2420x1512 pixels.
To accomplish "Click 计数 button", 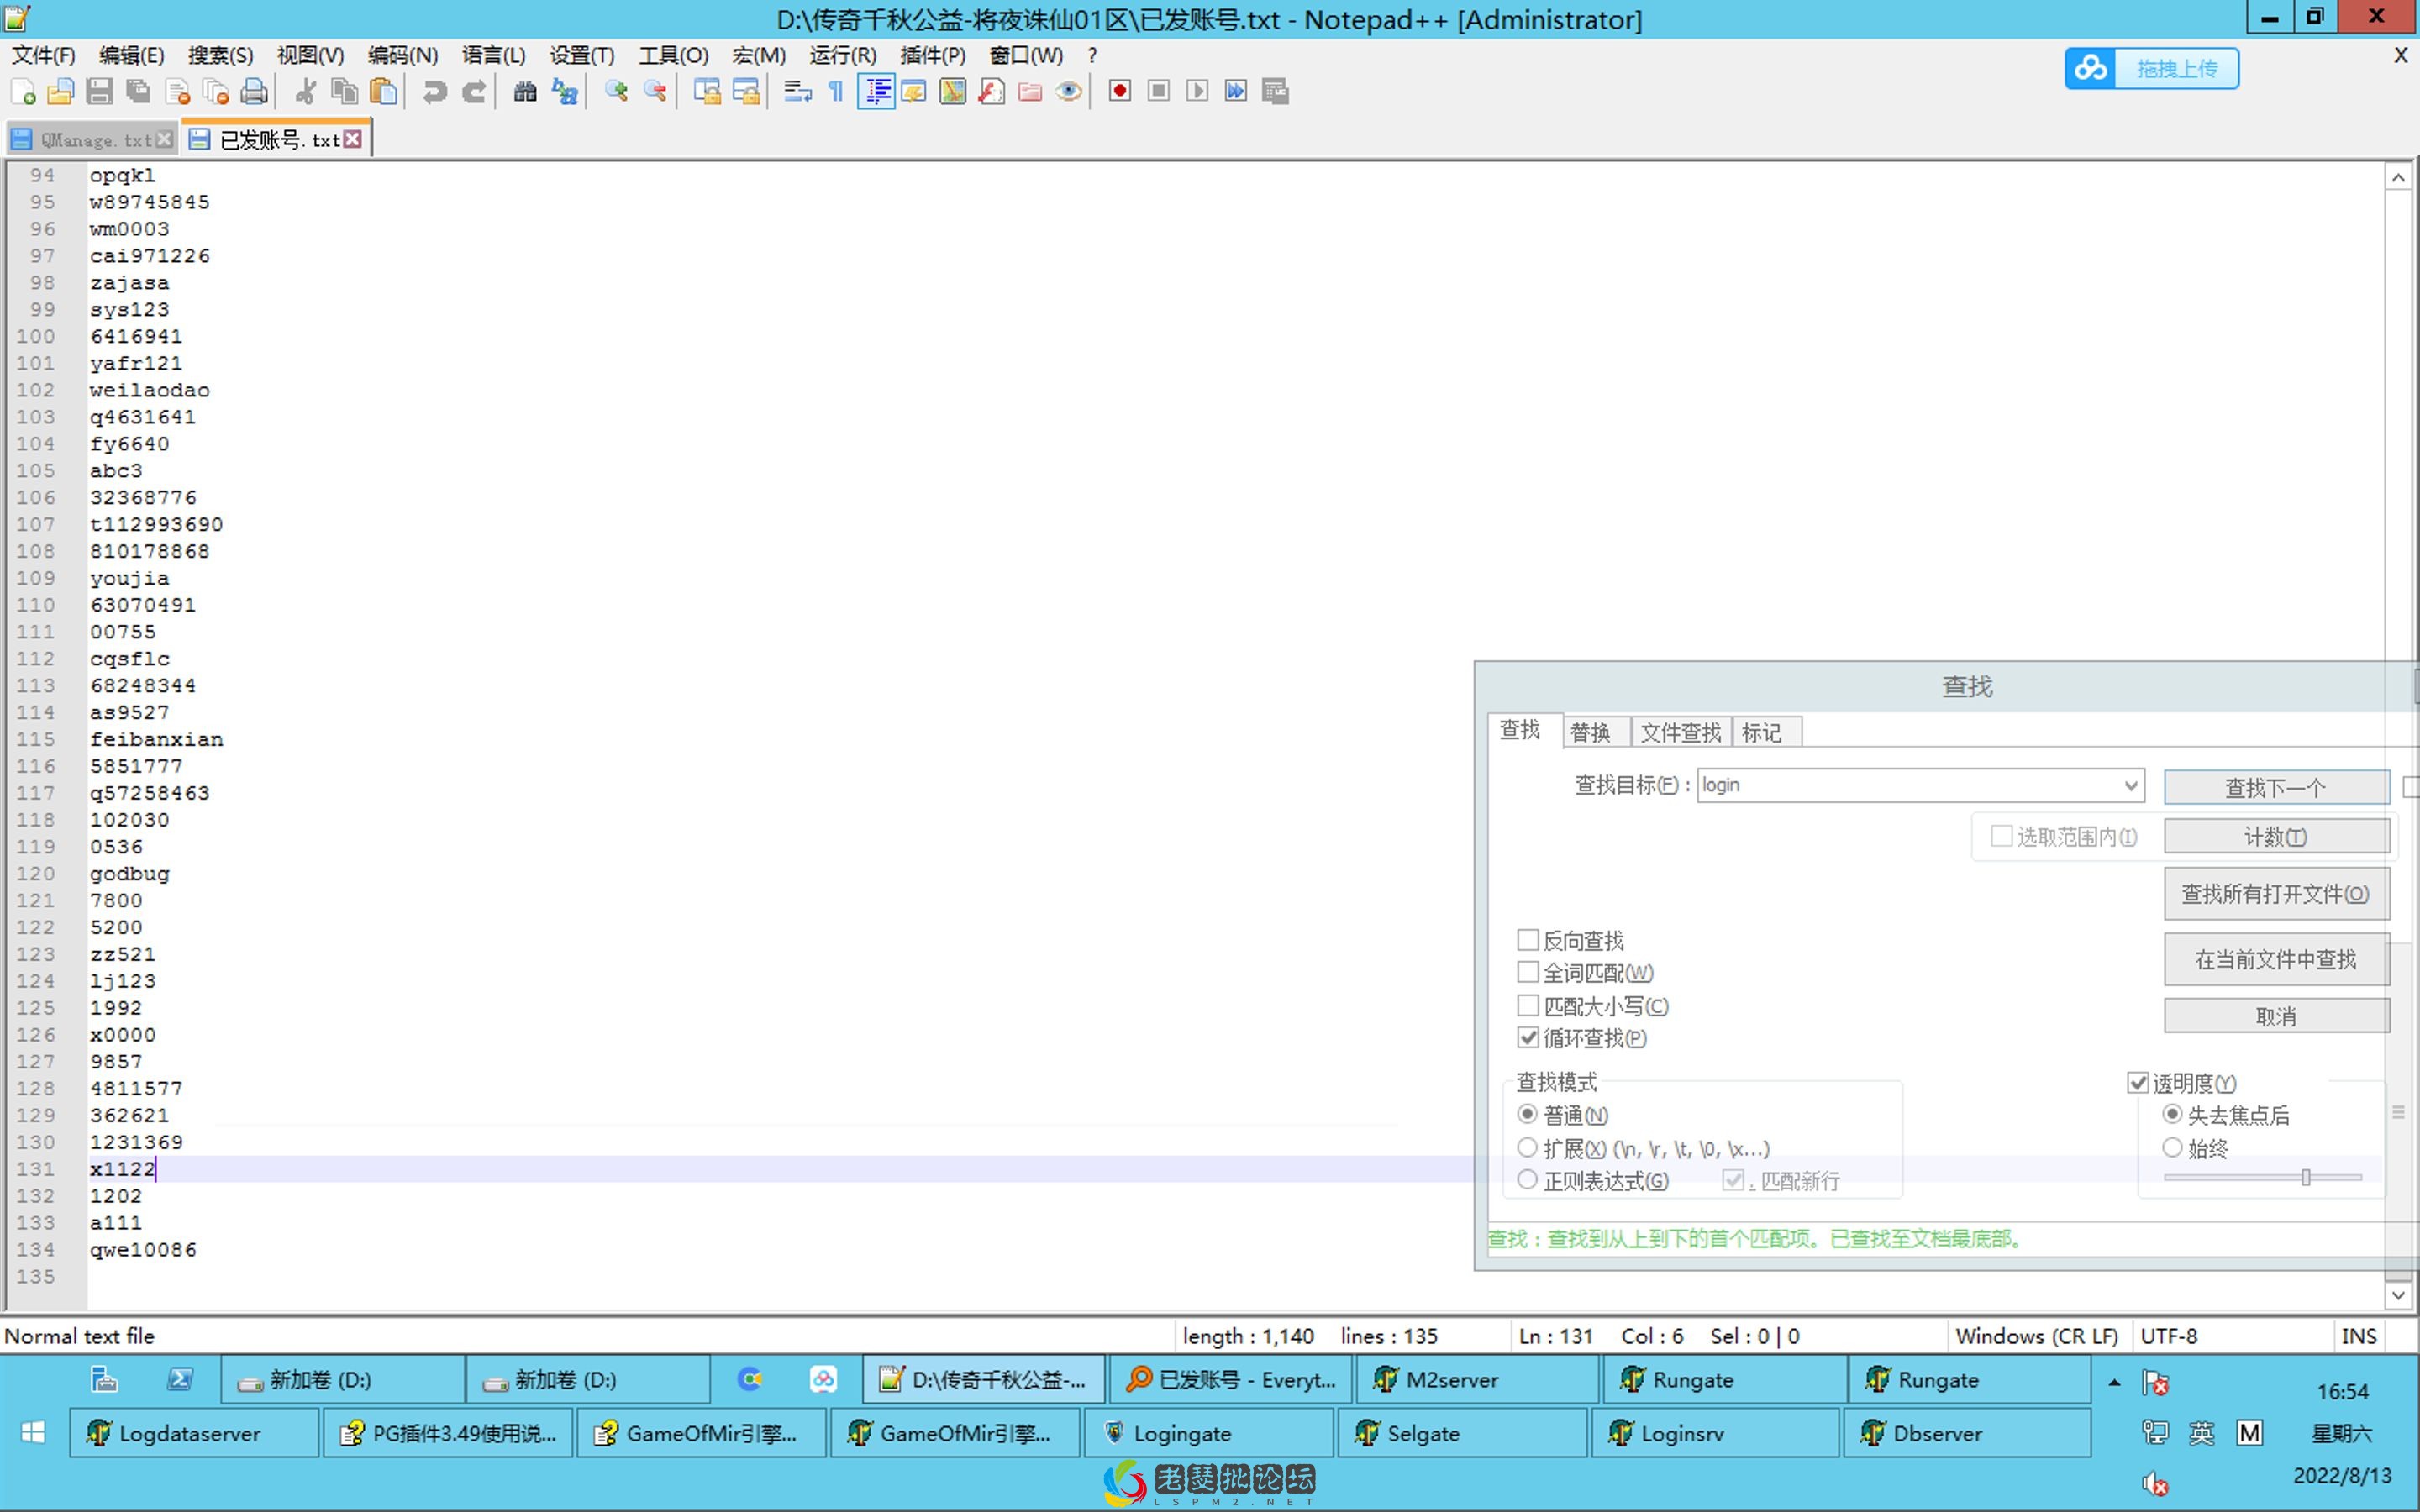I will pyautogui.click(x=2276, y=837).
